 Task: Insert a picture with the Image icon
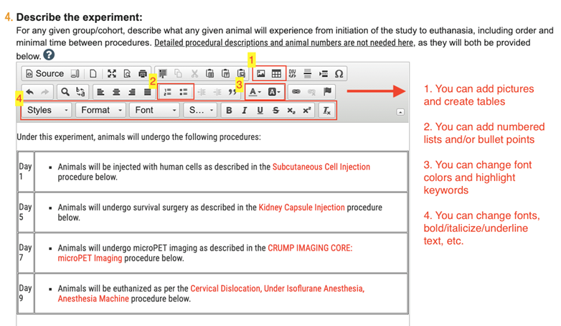pos(261,73)
